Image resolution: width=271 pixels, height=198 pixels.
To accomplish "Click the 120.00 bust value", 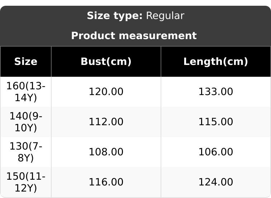I will [106, 92].
